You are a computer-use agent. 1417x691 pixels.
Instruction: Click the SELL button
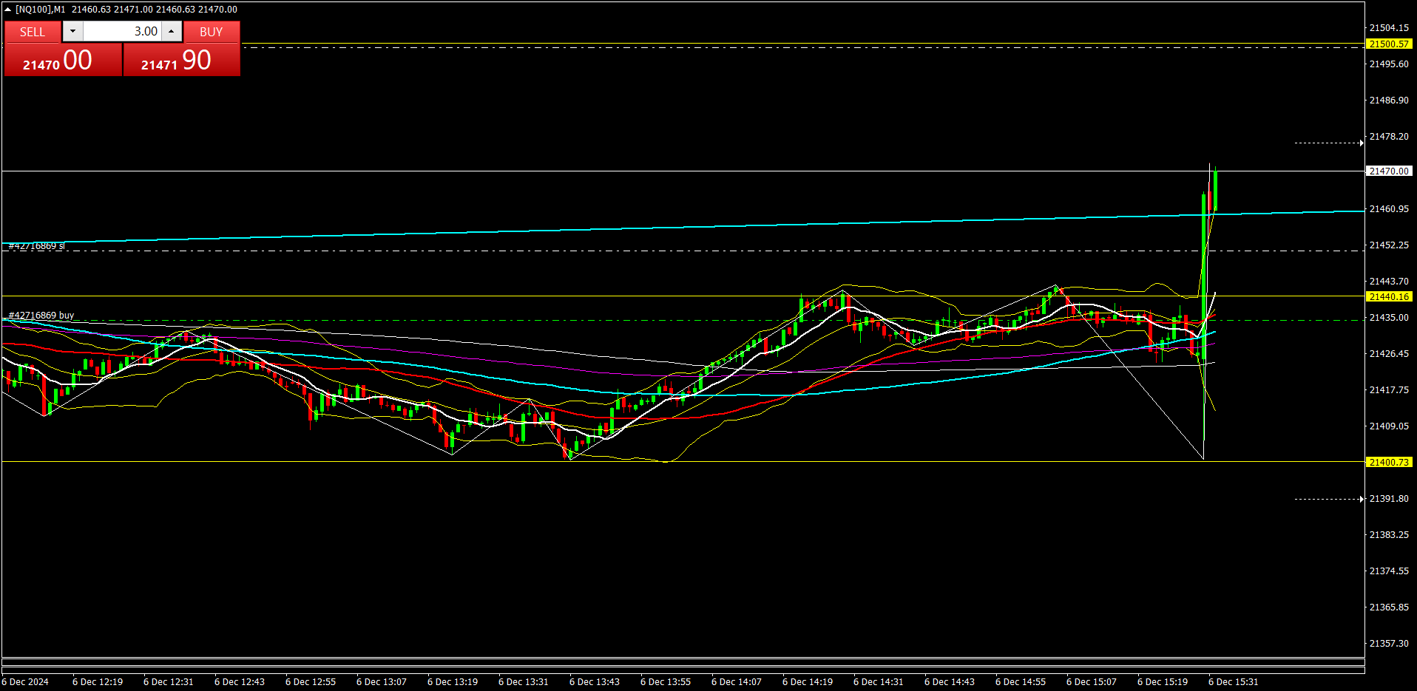(33, 32)
